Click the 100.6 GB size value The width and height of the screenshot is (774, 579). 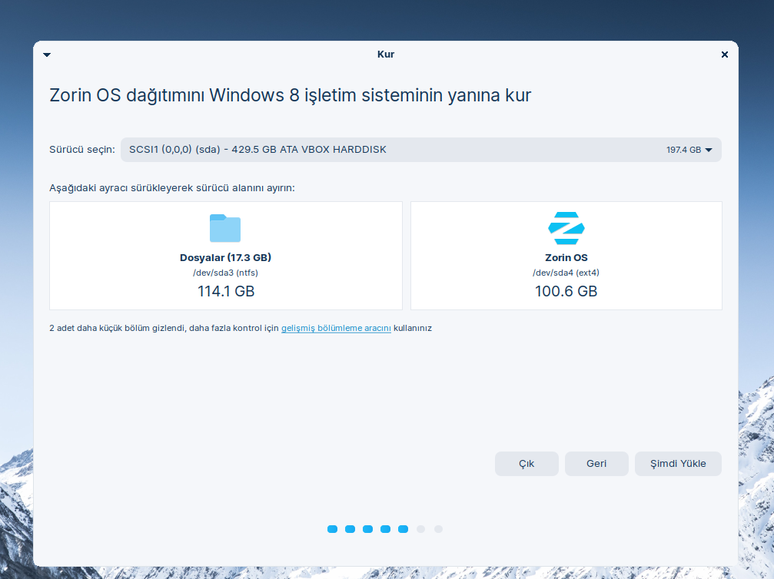point(566,292)
